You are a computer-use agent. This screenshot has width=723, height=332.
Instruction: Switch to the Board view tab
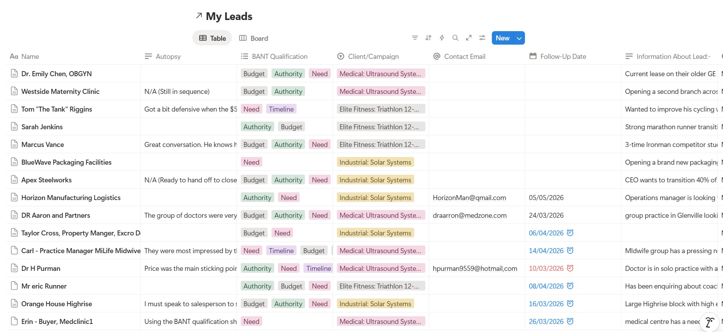(254, 38)
